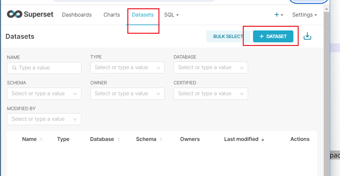Open the Type filter dropdown
340x176 pixels.
127,67
